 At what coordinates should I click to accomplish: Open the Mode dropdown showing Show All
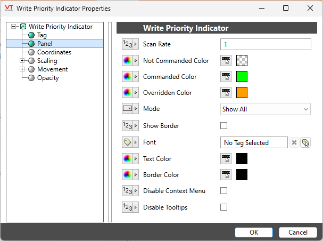pos(265,109)
